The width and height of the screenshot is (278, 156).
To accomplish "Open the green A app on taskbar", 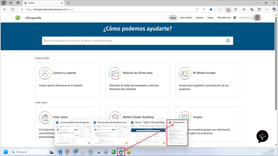I will pyautogui.click(x=113, y=152).
